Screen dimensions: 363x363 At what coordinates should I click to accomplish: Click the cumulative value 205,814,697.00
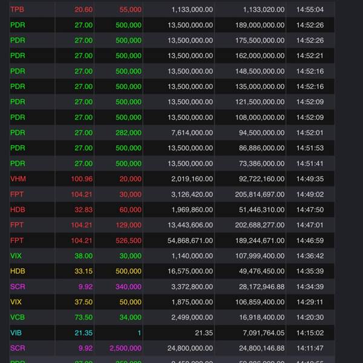260,194
